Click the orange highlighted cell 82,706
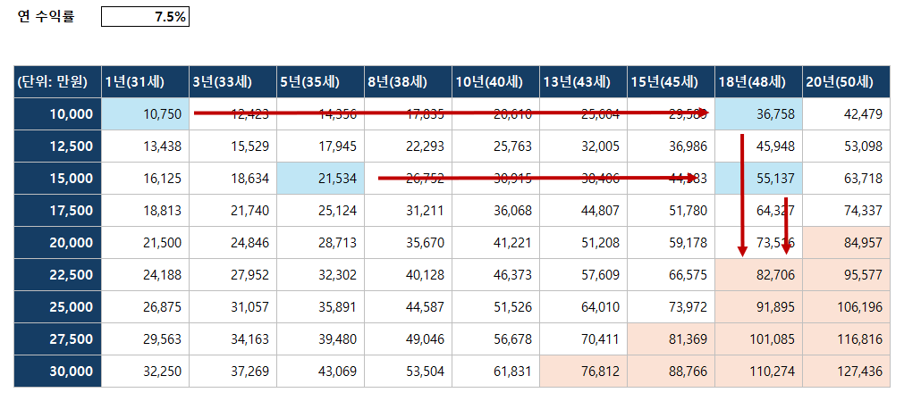 pos(759,275)
